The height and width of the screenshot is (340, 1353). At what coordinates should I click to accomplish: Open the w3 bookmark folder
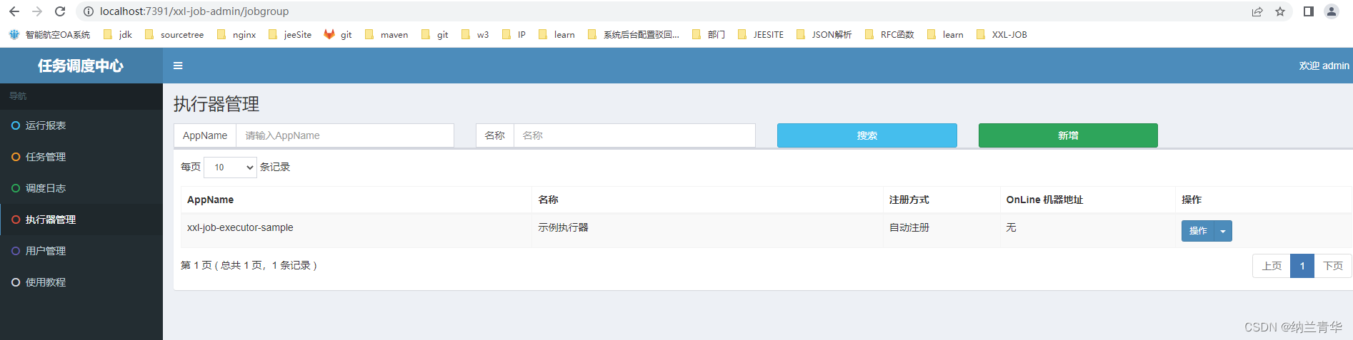click(476, 34)
